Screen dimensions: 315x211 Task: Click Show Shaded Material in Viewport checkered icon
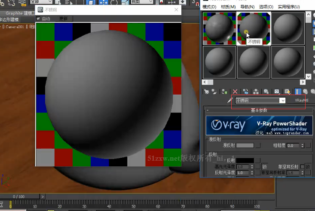(287, 92)
